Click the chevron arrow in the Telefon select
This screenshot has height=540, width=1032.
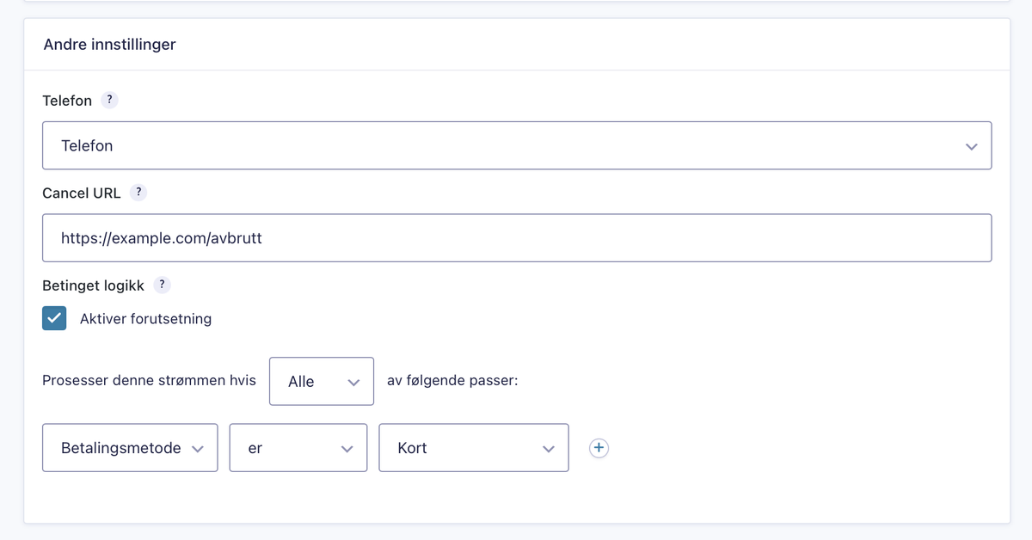(971, 146)
